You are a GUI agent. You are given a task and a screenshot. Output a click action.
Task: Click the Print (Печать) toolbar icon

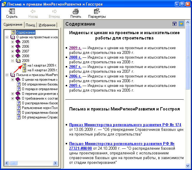pyautogui.click(x=76, y=12)
